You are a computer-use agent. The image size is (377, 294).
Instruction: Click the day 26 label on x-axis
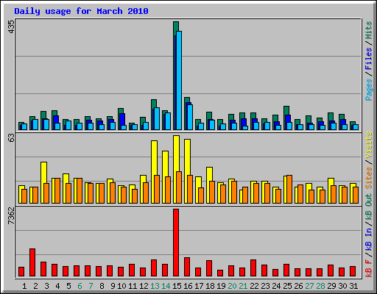point(298,286)
